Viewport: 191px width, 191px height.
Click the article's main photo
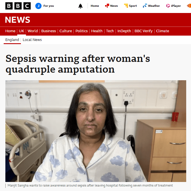[95, 131]
